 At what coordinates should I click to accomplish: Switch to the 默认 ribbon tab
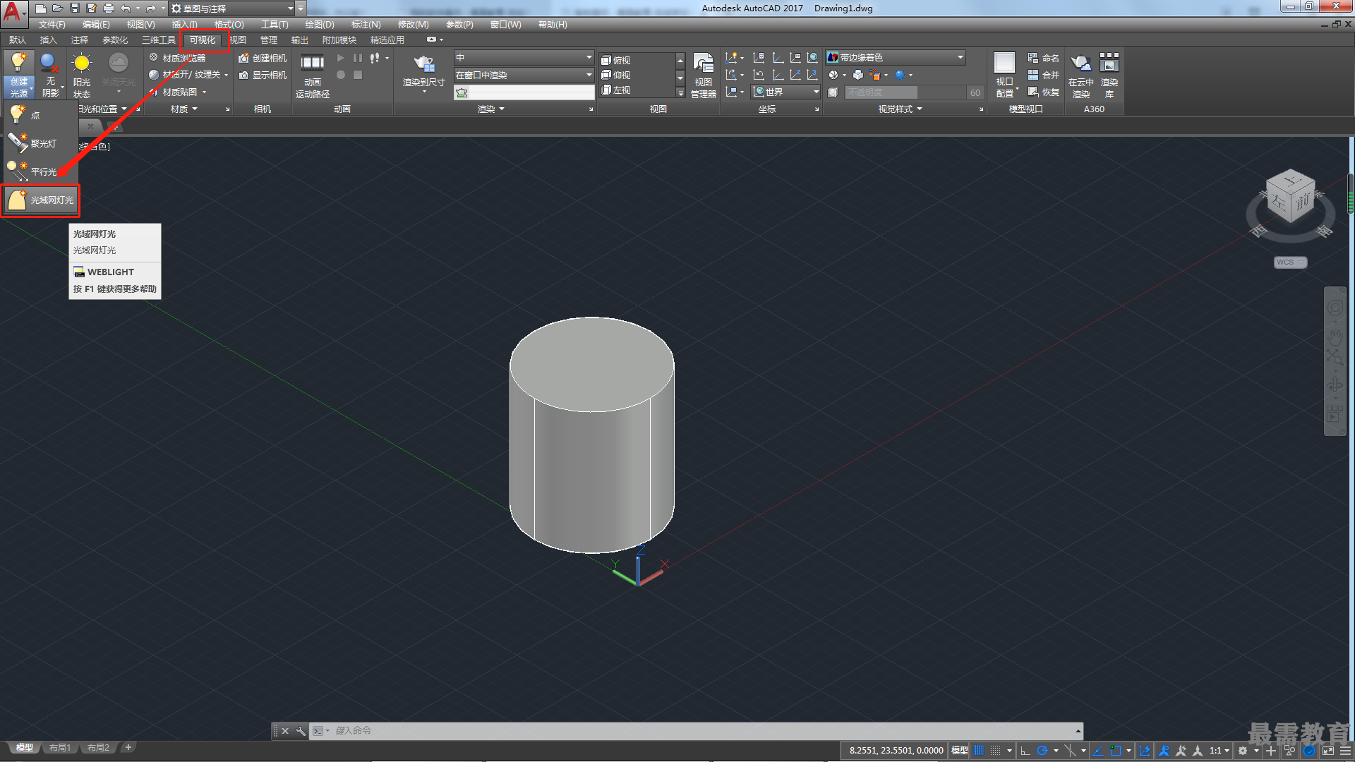[18, 40]
